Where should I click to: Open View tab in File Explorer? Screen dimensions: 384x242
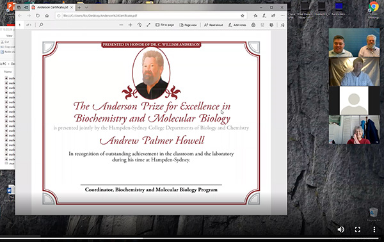click(10, 35)
